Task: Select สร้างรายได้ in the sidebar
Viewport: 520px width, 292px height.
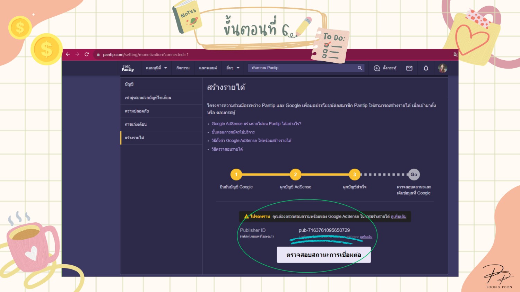Action: [x=161, y=138]
